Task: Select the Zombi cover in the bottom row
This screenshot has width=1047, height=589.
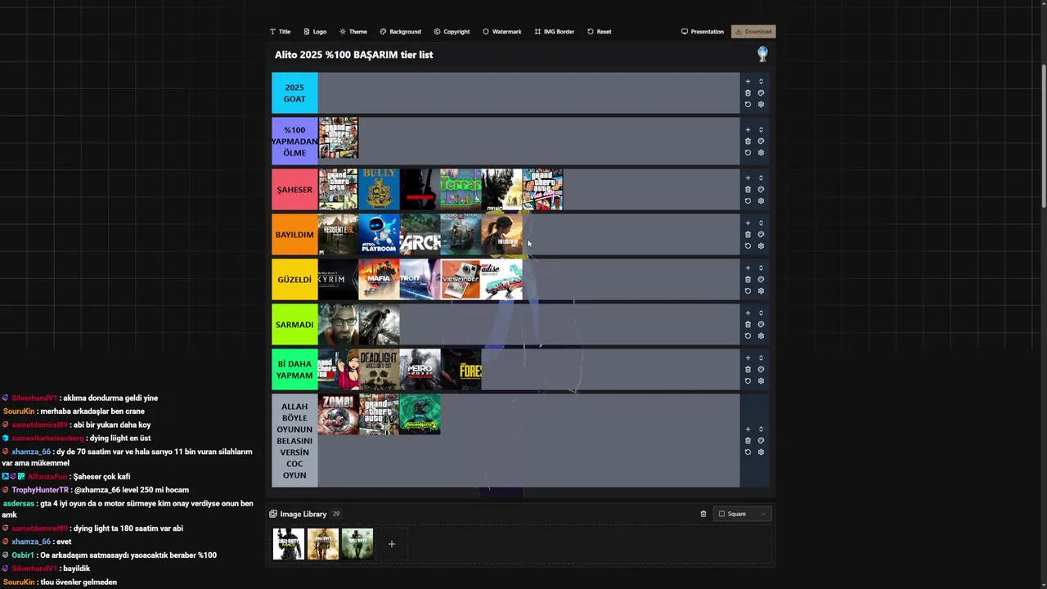Action: 339,415
